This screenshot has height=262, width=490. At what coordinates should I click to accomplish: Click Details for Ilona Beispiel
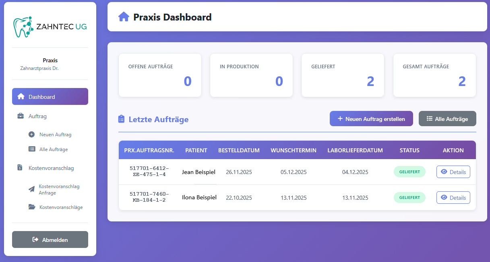click(x=453, y=197)
